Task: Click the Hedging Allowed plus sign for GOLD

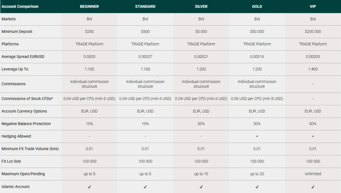Action: 257,136
